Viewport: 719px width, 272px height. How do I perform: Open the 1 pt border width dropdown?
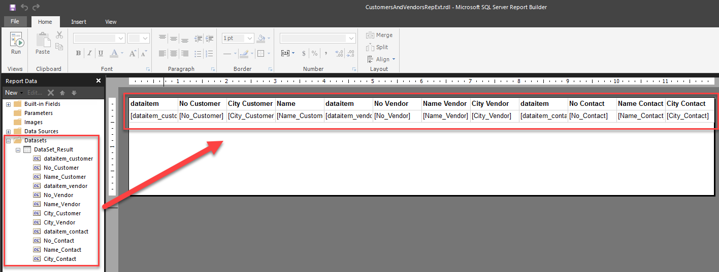click(249, 38)
